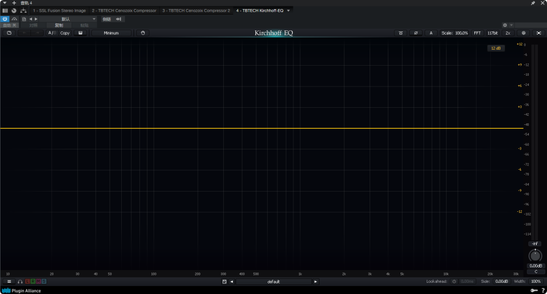The height and width of the screenshot is (294, 547).
Task: Switch to TBTECH Cenozoix Compressor 2 tab
Action: click(196, 11)
